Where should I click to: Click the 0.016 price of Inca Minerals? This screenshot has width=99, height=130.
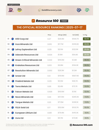click(x=50, y=44)
